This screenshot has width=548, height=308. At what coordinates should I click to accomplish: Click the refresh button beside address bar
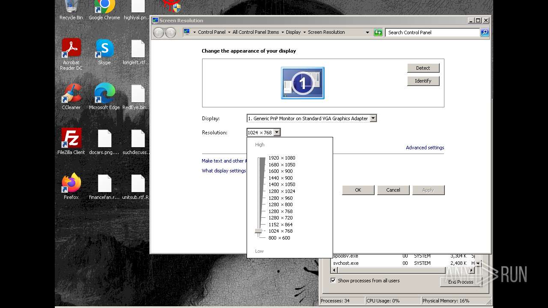378,33
